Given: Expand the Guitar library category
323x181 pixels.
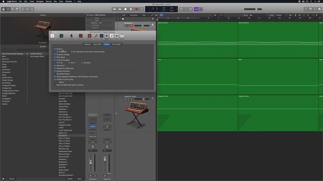Looking at the screenshot, I should 27,64.
